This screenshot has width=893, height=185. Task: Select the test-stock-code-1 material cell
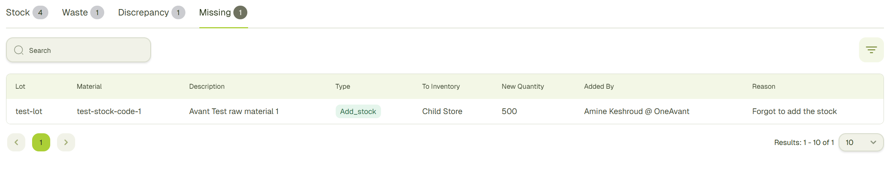(x=109, y=111)
